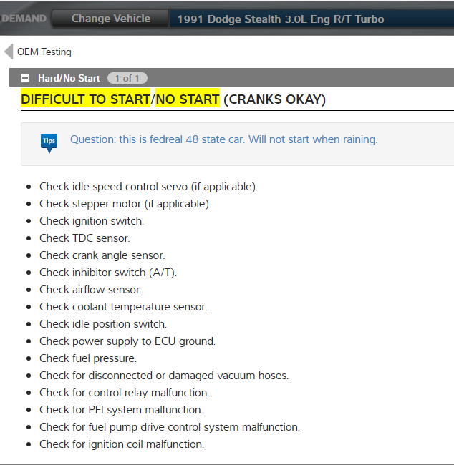Click the ON-DEMAND logo in header

tap(24, 19)
